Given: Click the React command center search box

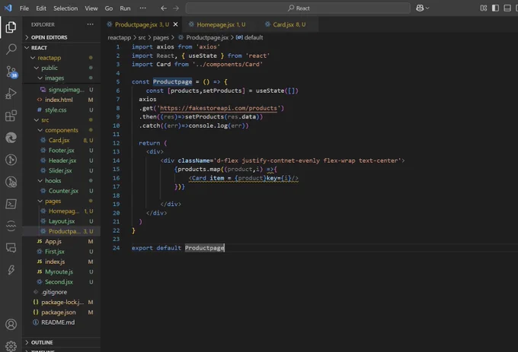Looking at the screenshot, I should click(x=298, y=8).
